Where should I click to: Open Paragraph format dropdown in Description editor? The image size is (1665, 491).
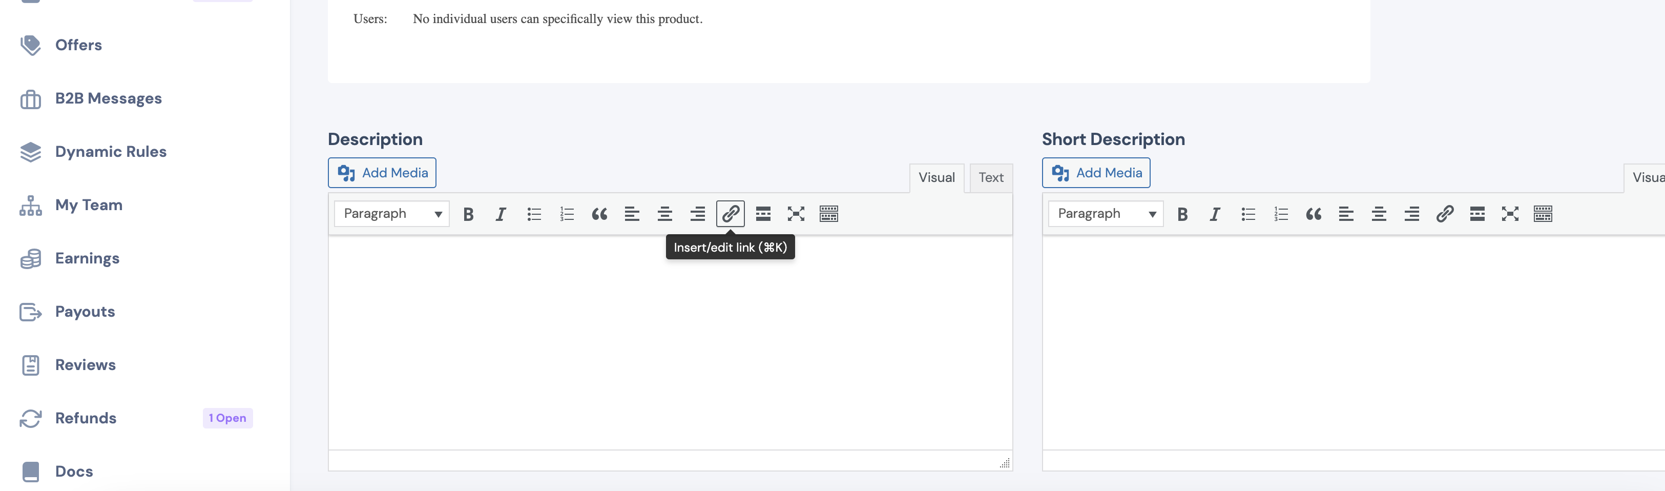(392, 214)
